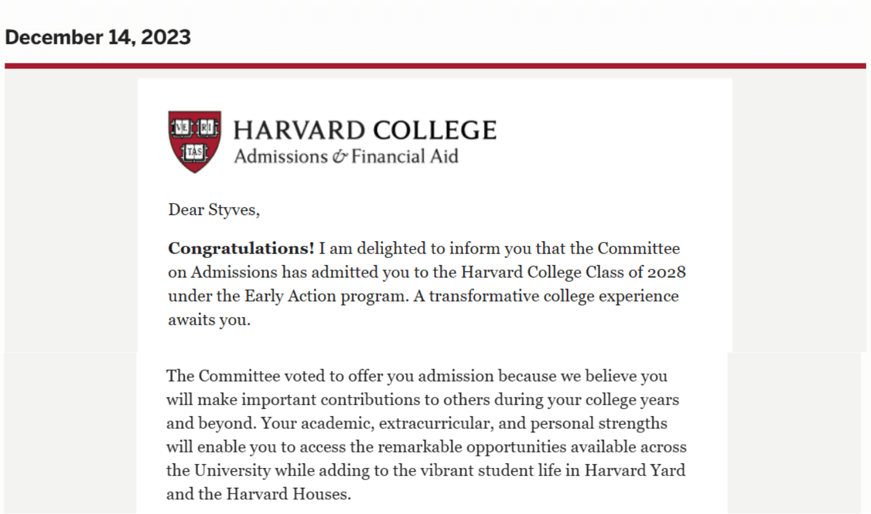Click the phrase 'awaits you.'

(209, 320)
